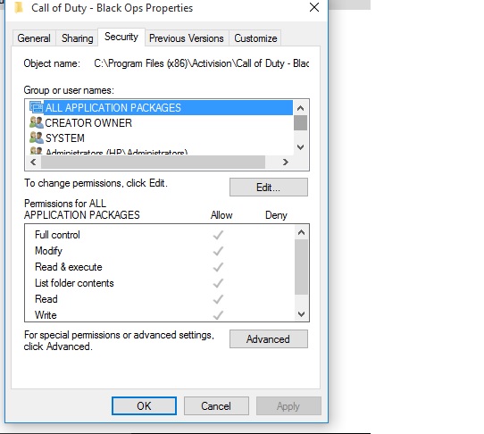Open the Previous Versions tab
Viewport: 484px width, 434px height.
click(x=187, y=38)
